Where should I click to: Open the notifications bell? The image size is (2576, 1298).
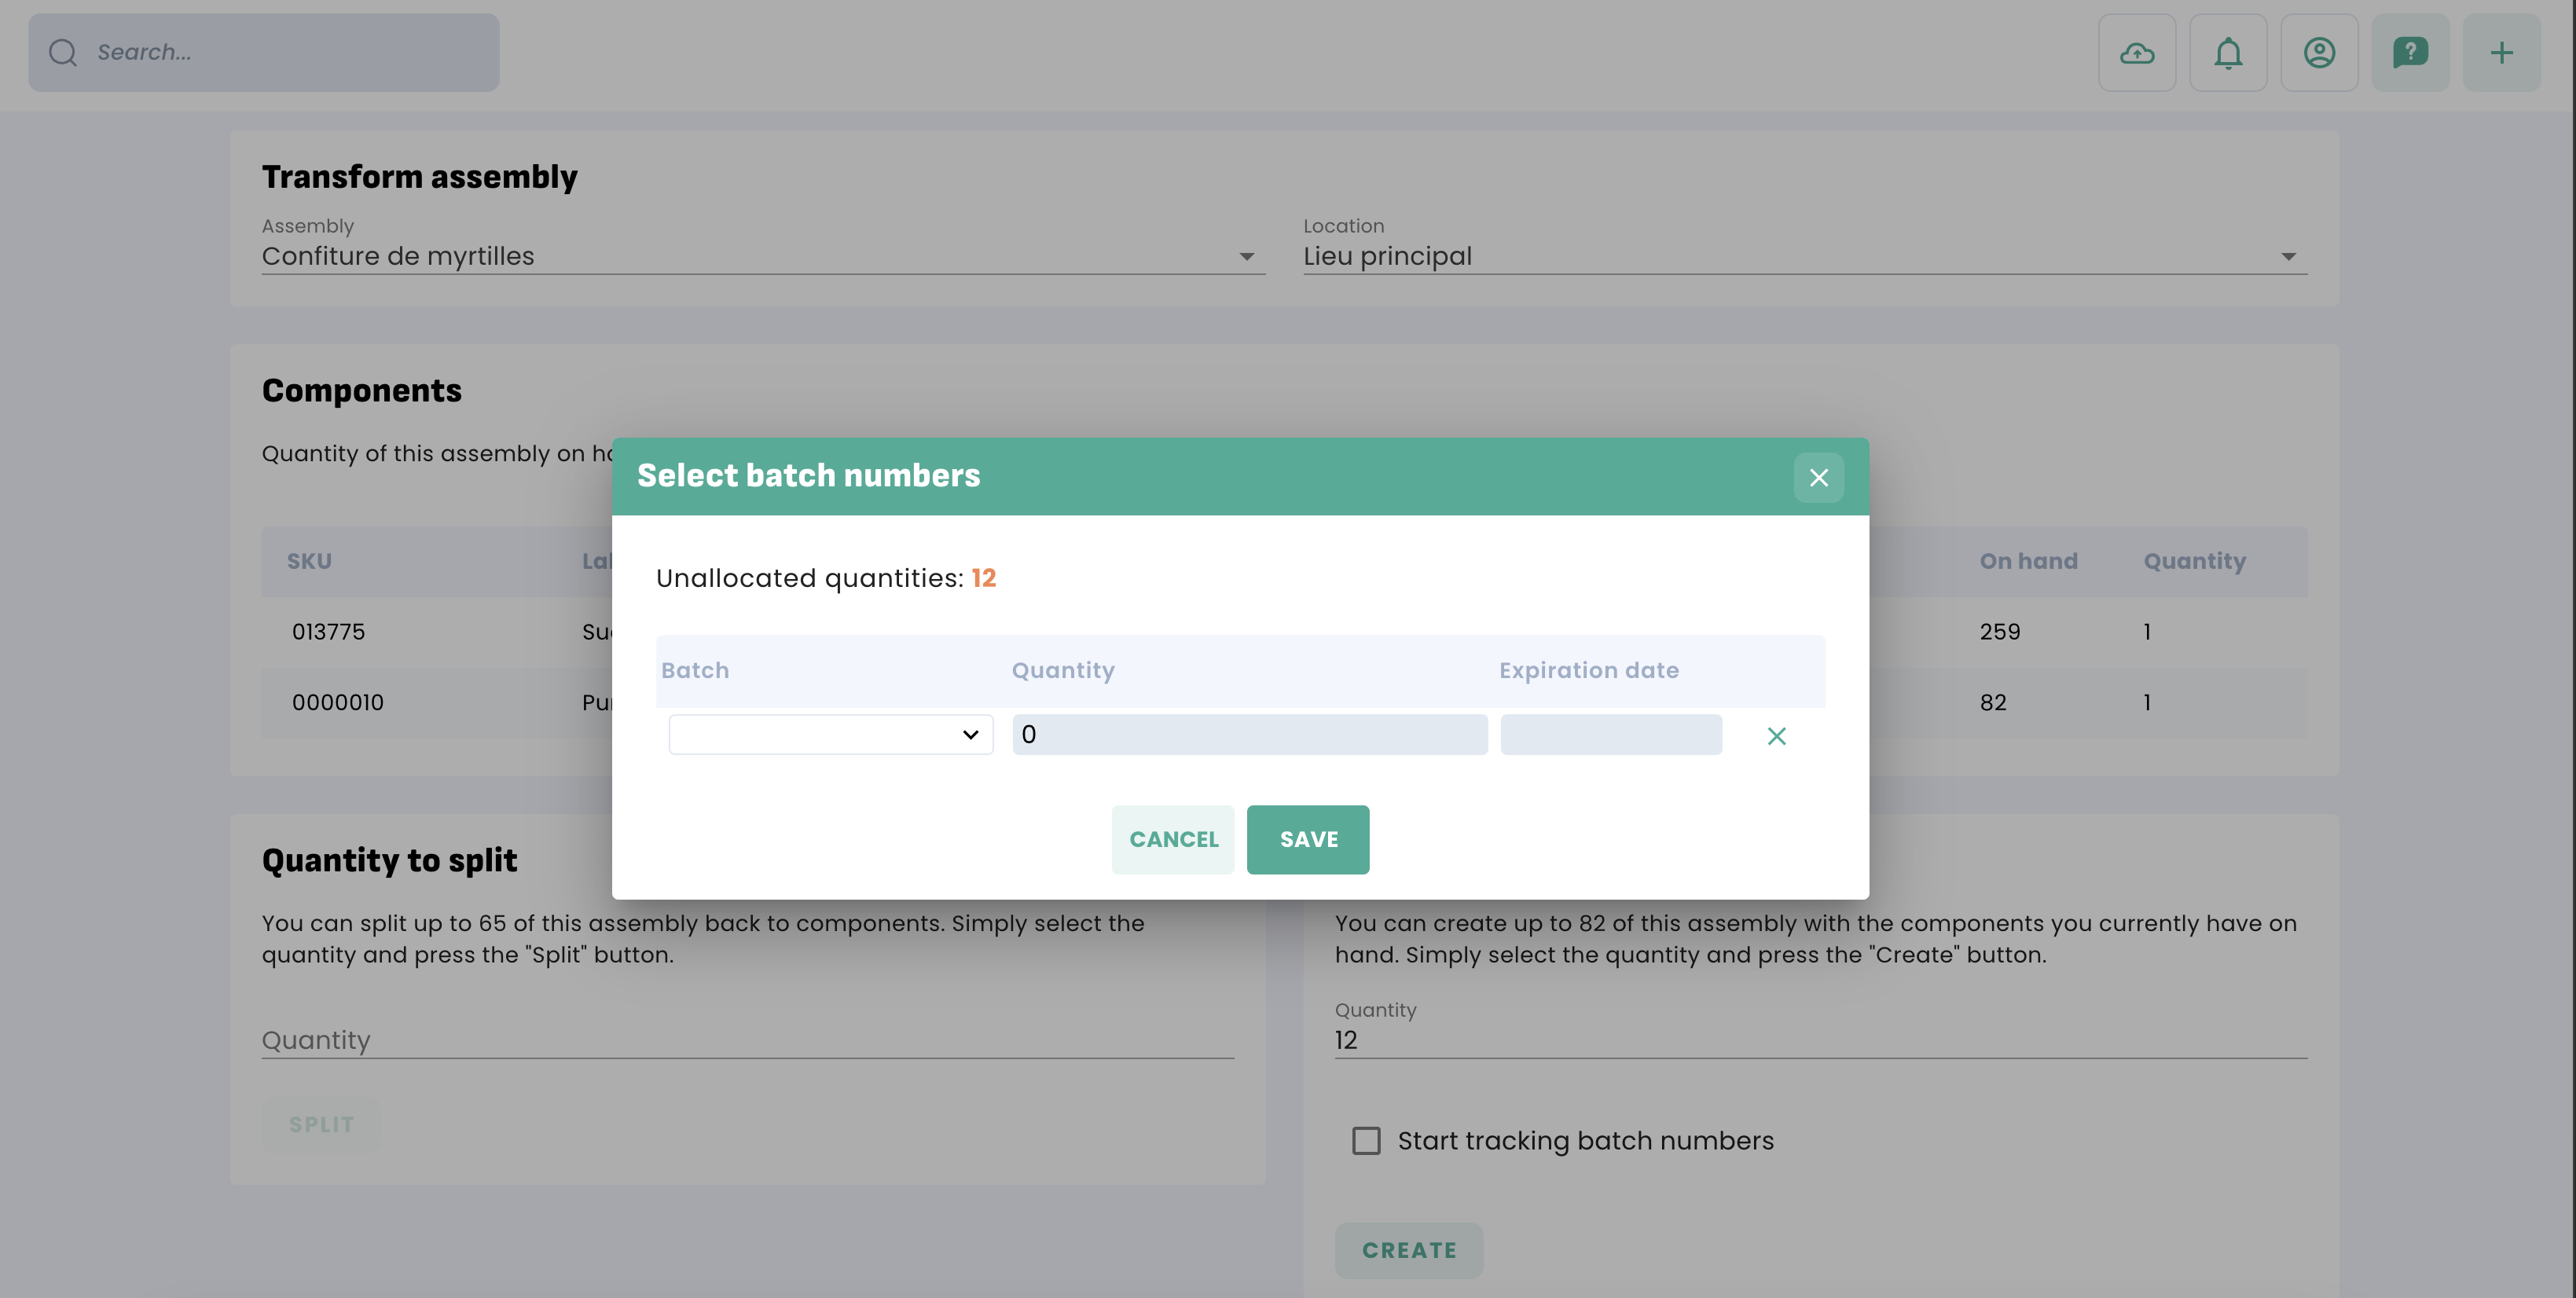(x=2227, y=53)
